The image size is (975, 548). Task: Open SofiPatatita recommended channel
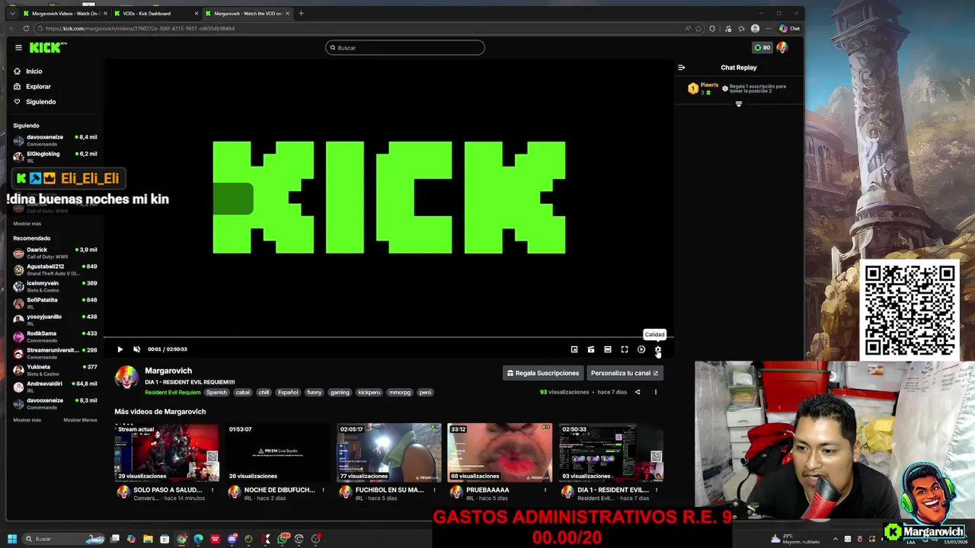tap(55, 303)
